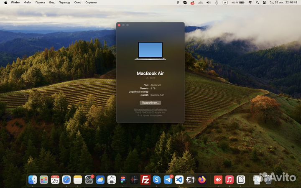Open the red AnyDesk icon in the dock
Screen dimensions: 301x188
(218, 180)
